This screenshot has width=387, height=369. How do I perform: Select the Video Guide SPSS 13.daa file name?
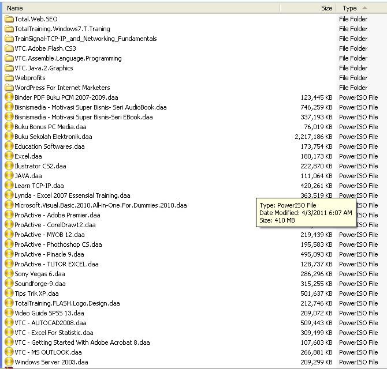[x=49, y=313]
